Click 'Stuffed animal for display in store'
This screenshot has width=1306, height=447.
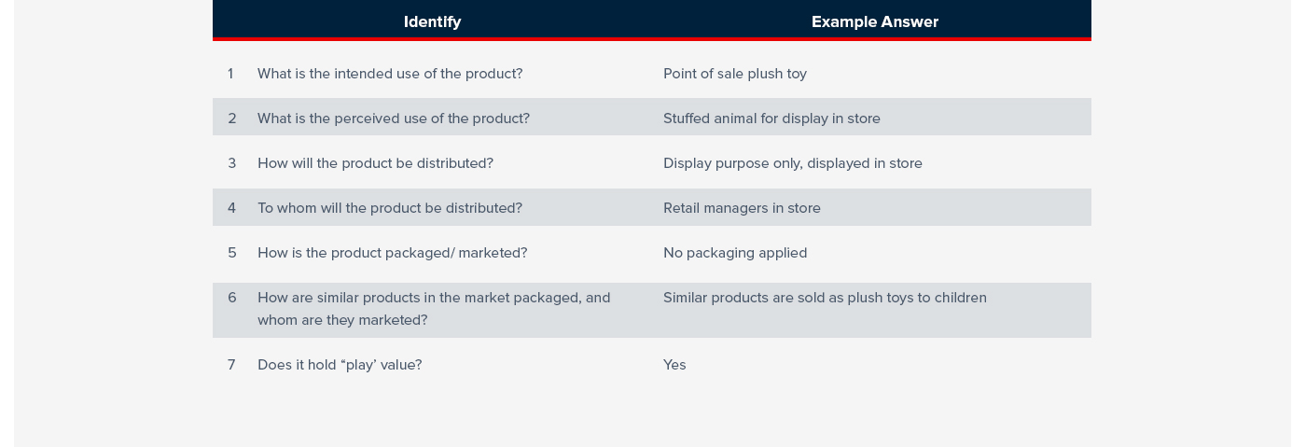[x=771, y=119]
